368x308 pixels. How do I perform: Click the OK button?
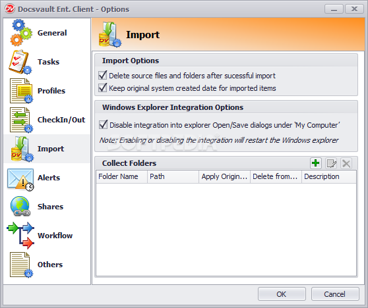[x=282, y=294]
